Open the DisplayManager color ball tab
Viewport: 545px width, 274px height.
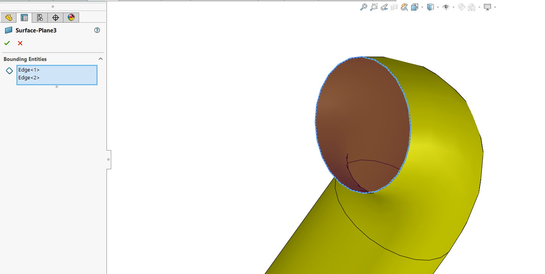coord(71,18)
